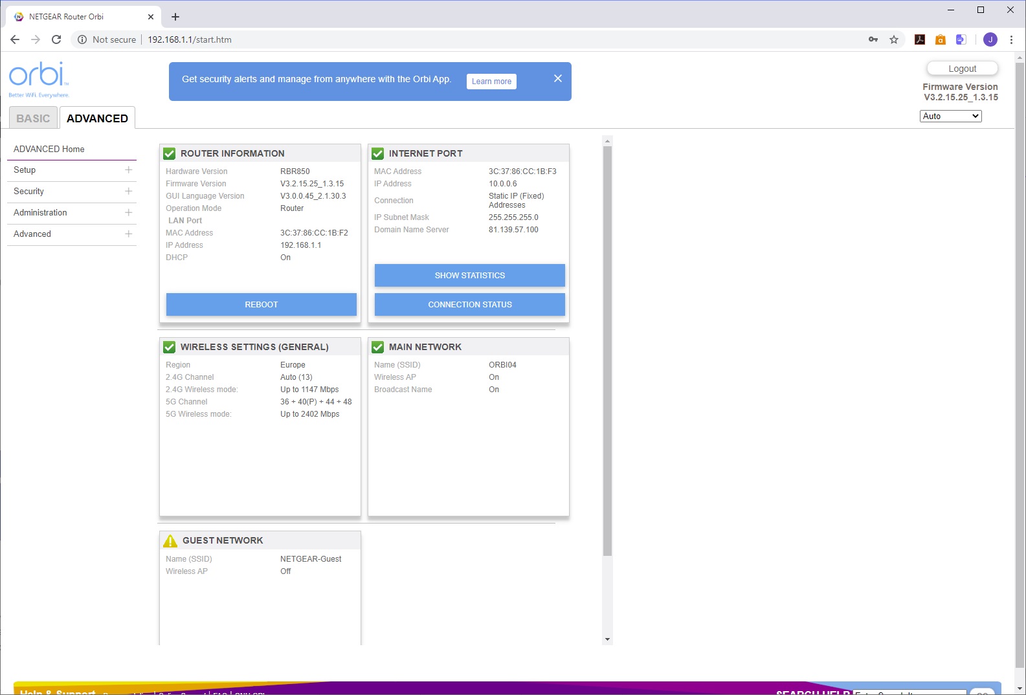Click the Logout button

pos(962,69)
